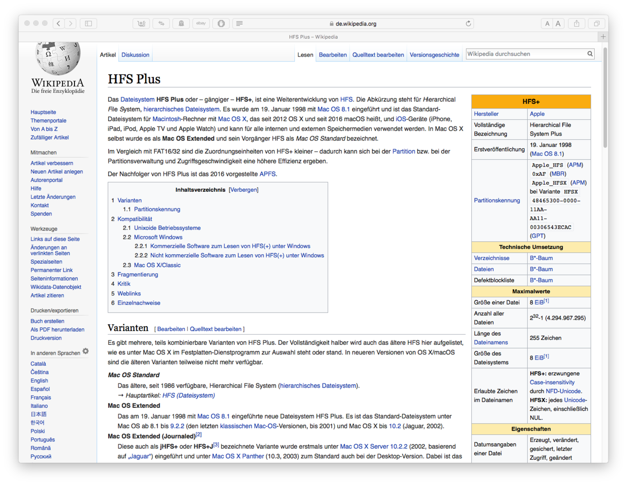Screen dimensions: 627x485
Task: Increase text size with large A
Action: (558, 23)
